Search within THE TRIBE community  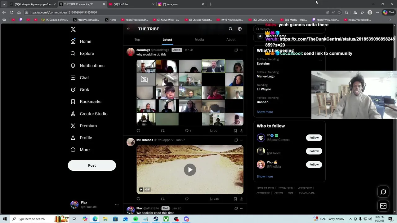[230, 29]
